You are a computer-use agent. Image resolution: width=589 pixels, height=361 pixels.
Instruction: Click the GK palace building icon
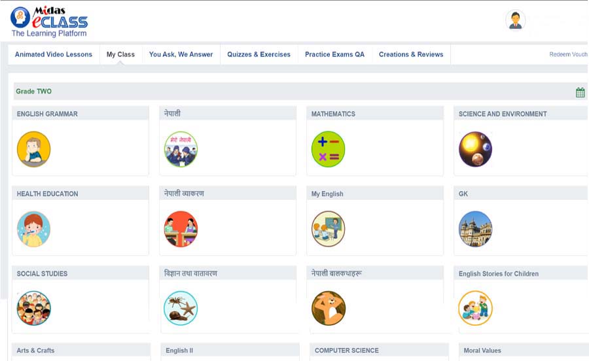pyautogui.click(x=475, y=229)
